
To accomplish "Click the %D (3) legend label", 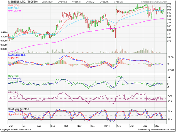I will [12, 112].
